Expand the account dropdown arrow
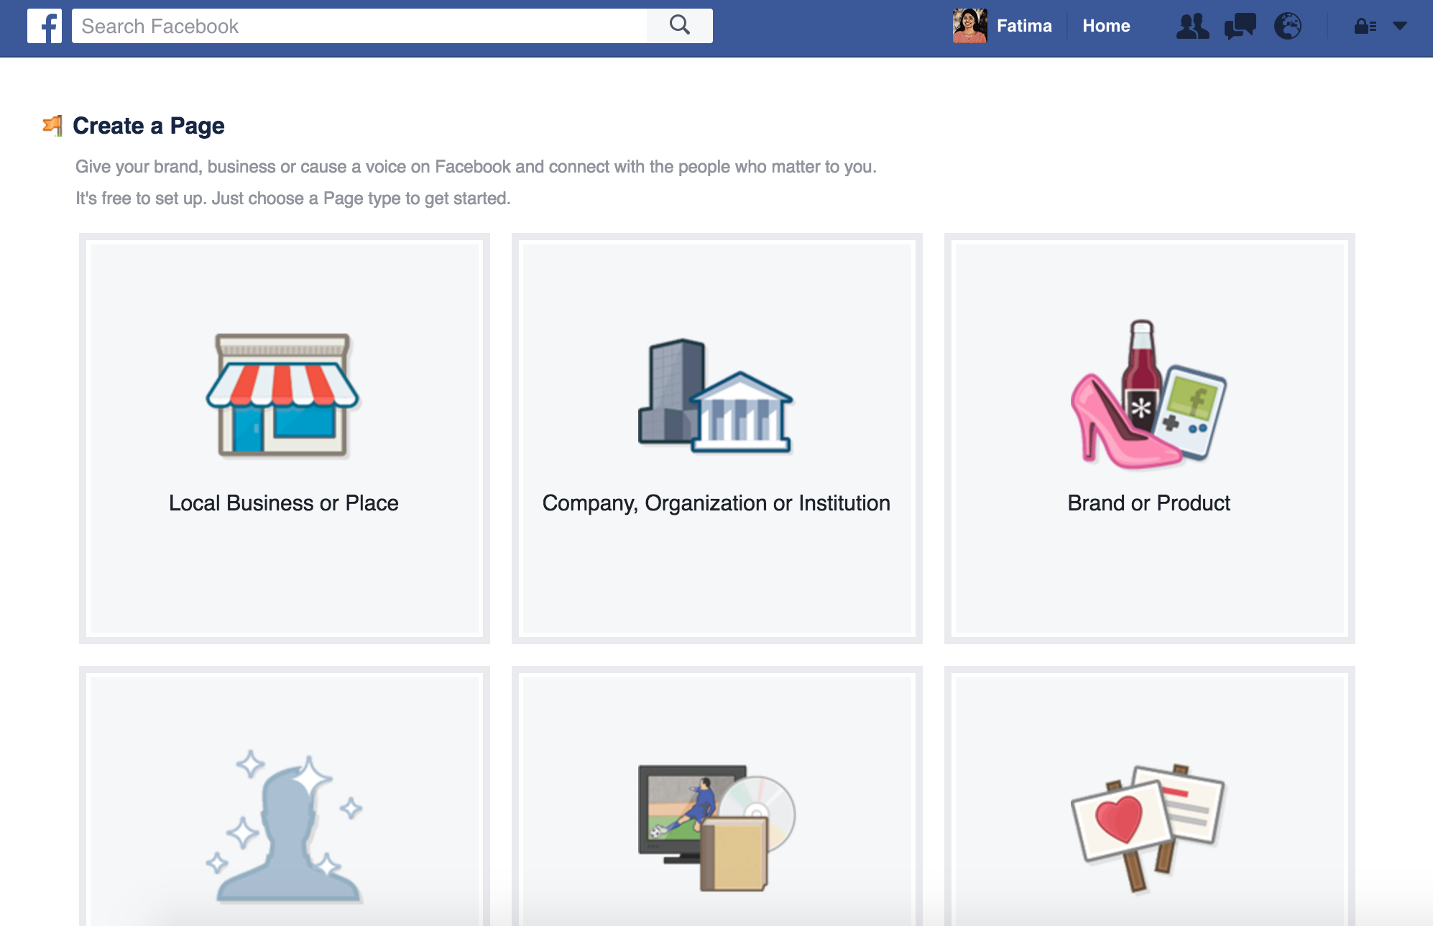The height and width of the screenshot is (926, 1433). (x=1399, y=26)
